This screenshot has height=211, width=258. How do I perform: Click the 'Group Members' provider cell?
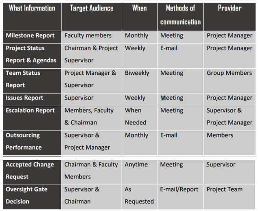coord(230,81)
